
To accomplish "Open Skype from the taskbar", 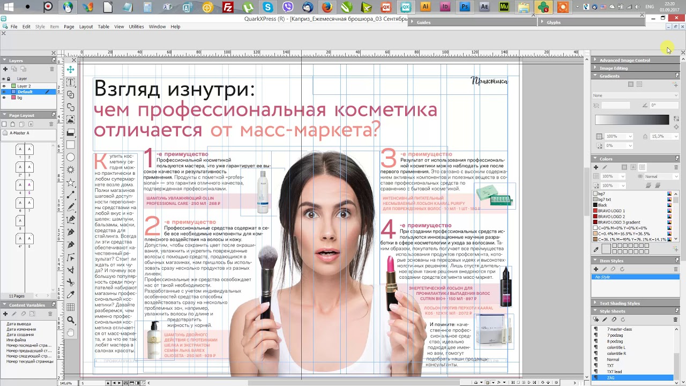I will click(268, 7).
